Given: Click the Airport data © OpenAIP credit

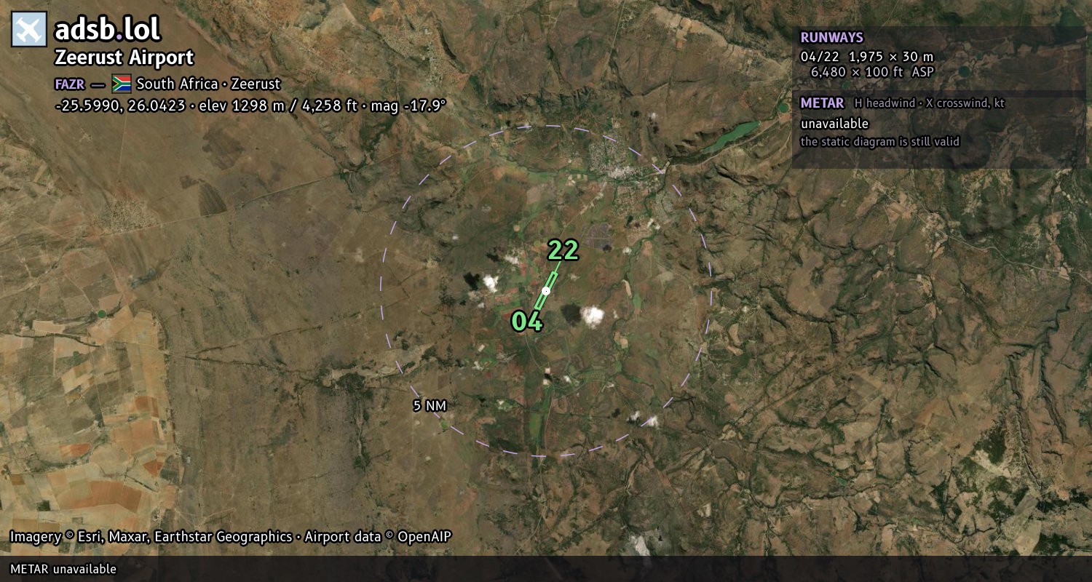Looking at the screenshot, I should click(378, 537).
